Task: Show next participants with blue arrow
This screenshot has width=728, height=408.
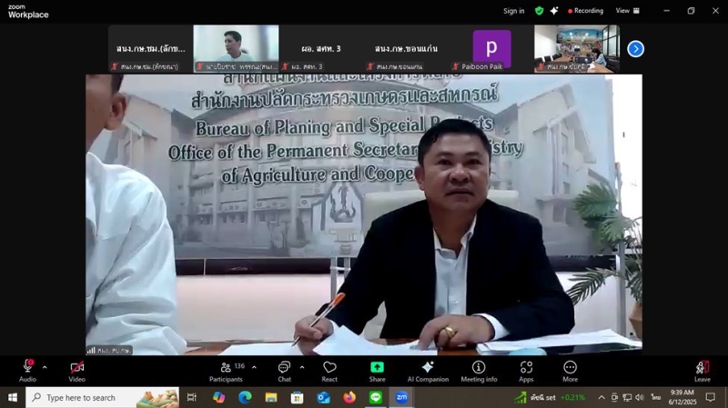Action: tap(635, 49)
